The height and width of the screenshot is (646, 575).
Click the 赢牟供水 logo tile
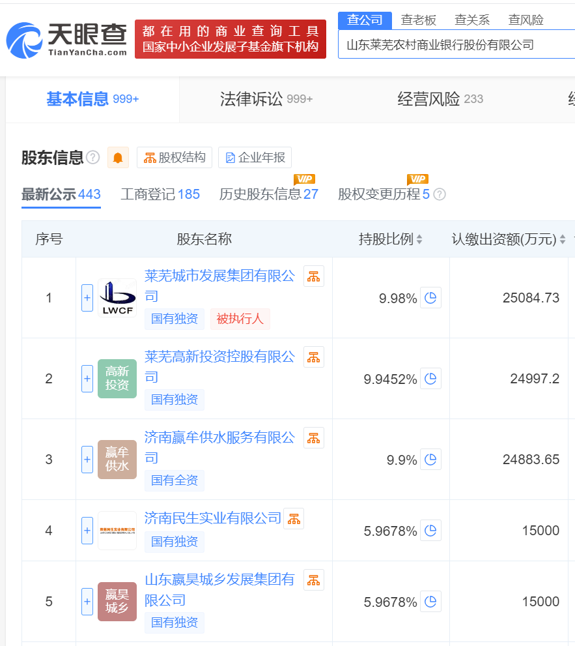(117, 460)
